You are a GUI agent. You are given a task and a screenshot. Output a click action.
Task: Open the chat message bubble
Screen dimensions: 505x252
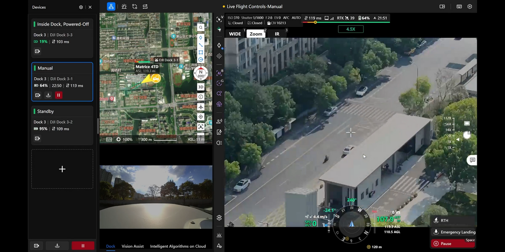[x=472, y=160]
